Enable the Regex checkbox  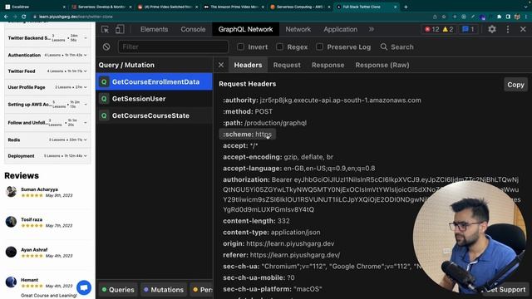pos(279,47)
